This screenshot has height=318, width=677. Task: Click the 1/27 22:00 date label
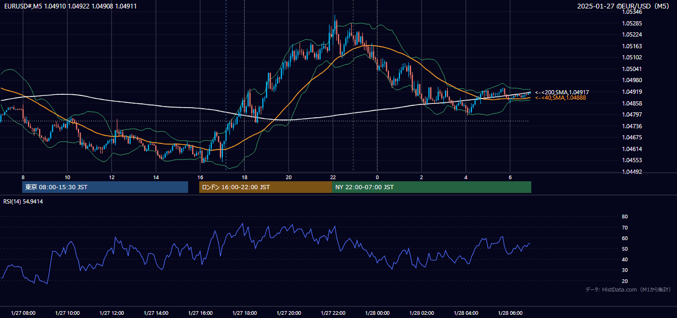pos(333,313)
